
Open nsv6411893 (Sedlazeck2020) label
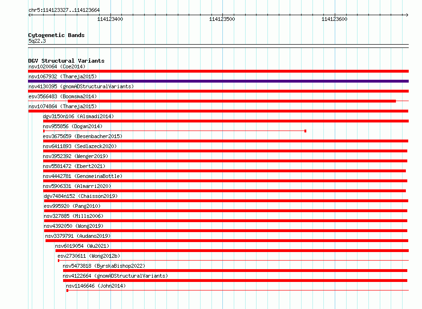[x=80, y=146]
